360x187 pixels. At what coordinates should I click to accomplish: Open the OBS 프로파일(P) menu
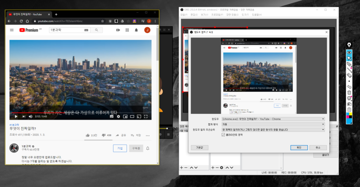(x=217, y=15)
